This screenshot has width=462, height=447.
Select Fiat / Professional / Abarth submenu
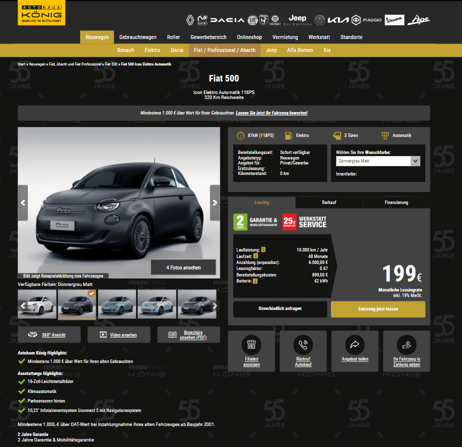click(x=225, y=50)
